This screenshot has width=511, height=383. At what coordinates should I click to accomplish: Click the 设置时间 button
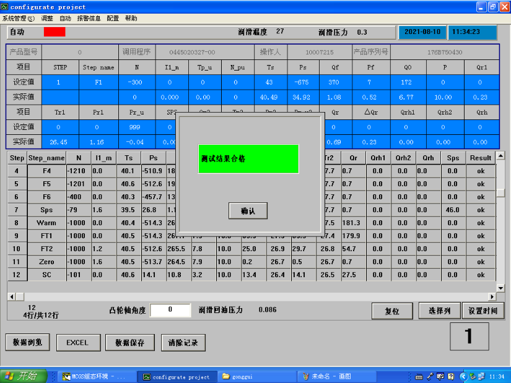[483, 311]
